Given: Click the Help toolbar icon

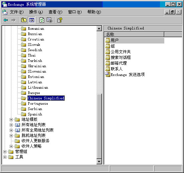Looking at the screenshot, I should click(60, 20).
